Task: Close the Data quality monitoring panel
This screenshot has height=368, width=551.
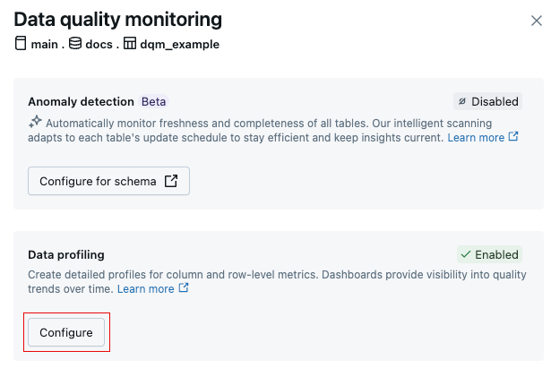Action: pyautogui.click(x=536, y=20)
